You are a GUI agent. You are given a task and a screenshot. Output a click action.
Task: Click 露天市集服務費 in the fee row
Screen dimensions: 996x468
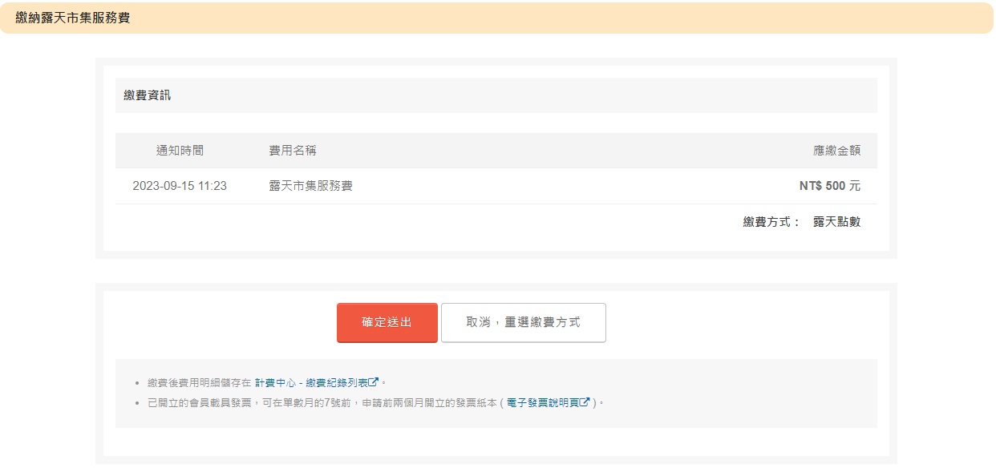[x=310, y=186]
